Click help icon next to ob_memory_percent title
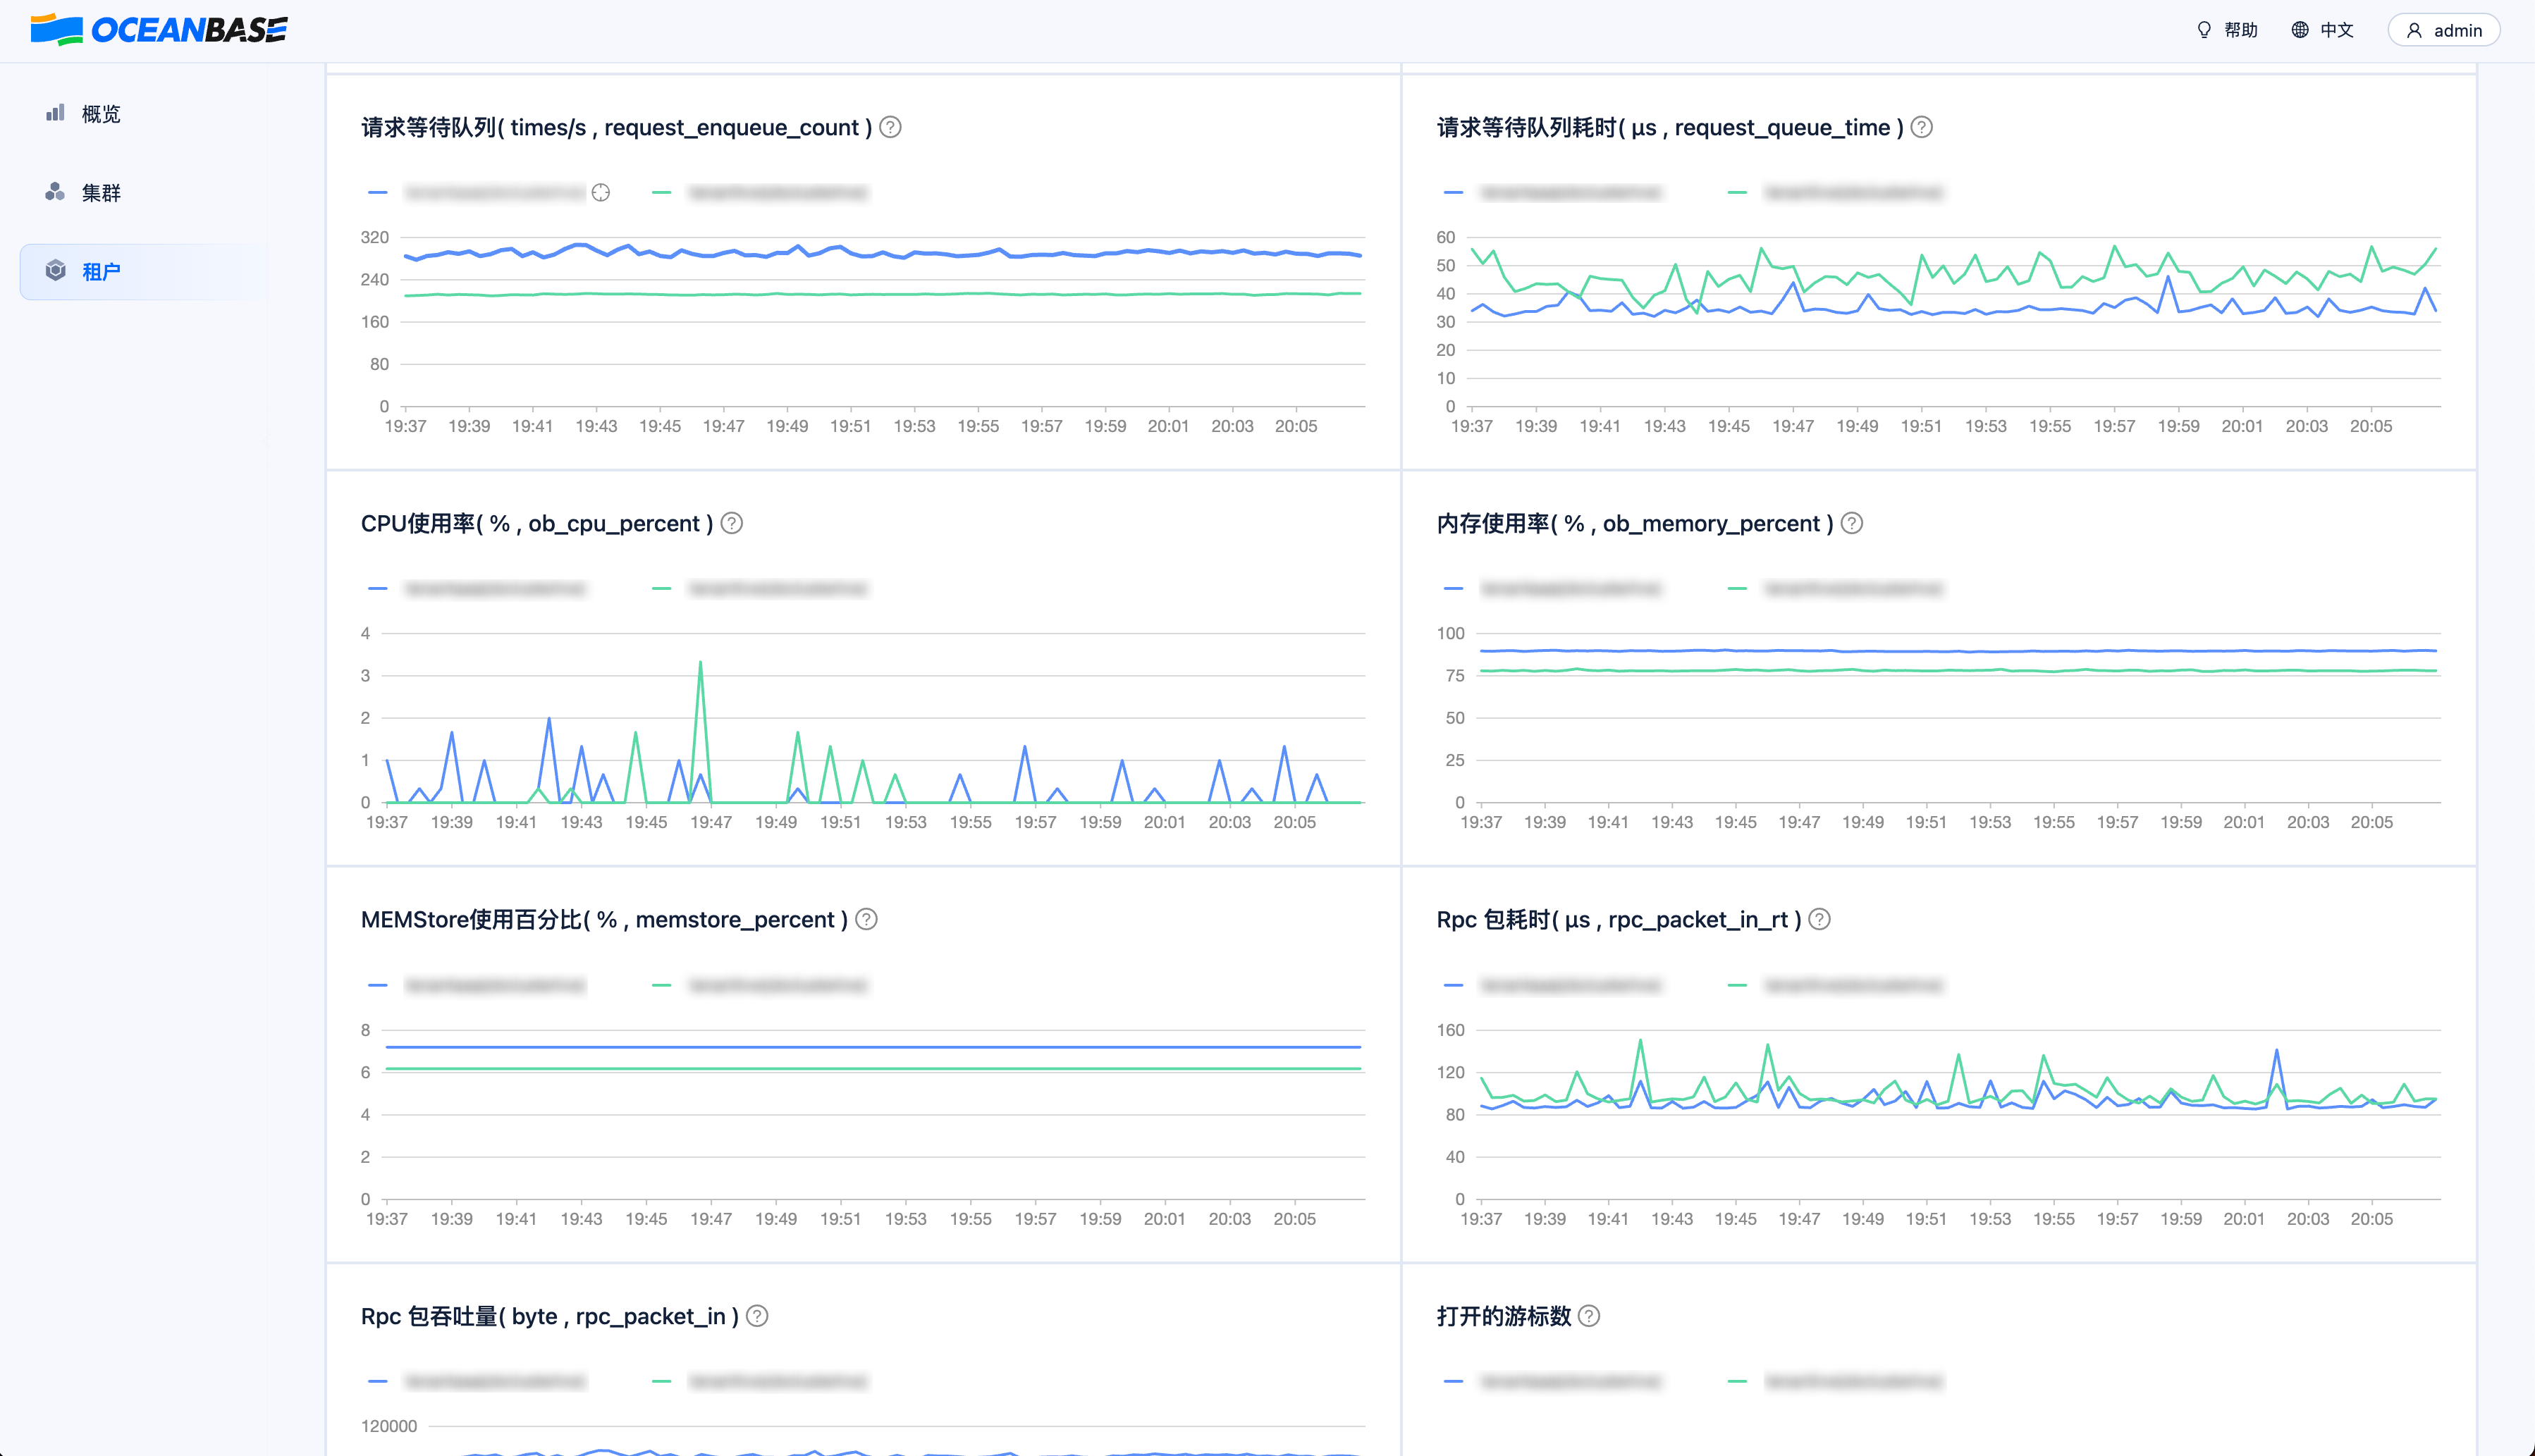This screenshot has height=1456, width=2535. click(1852, 523)
